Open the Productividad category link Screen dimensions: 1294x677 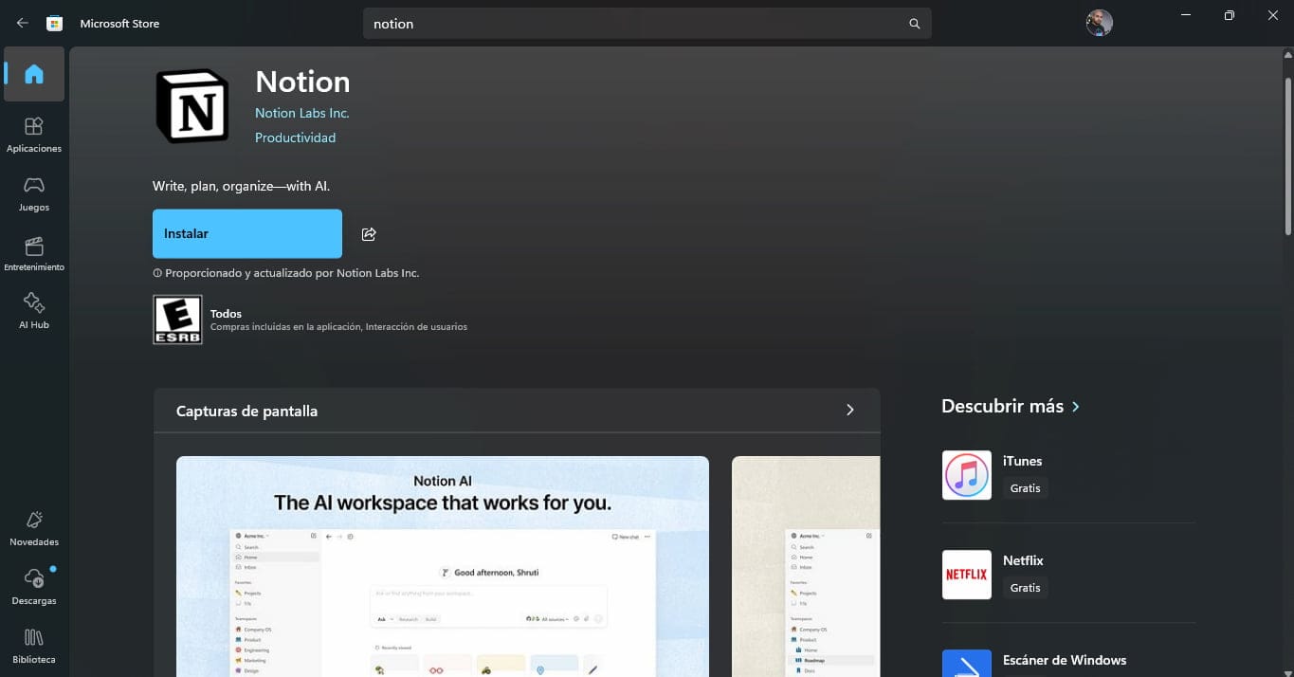[295, 137]
